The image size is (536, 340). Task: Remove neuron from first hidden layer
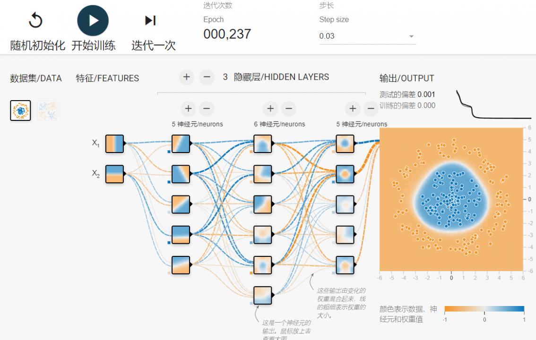[206, 109]
